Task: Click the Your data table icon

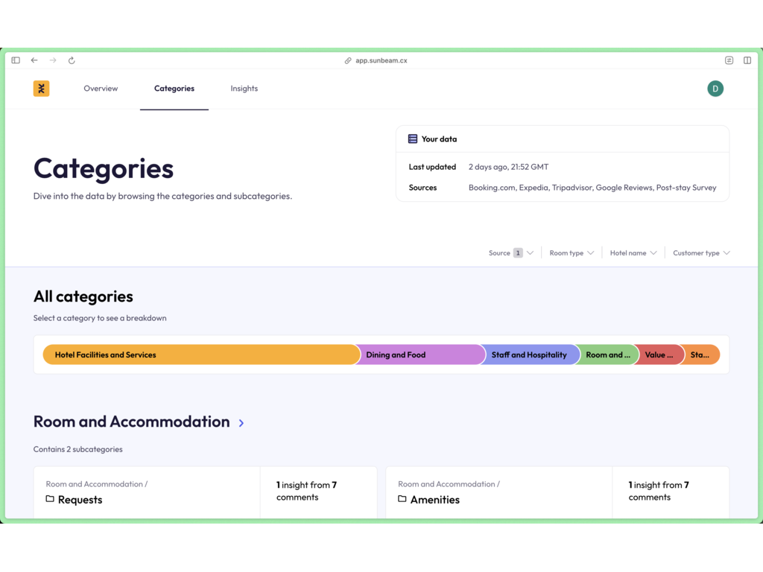Action: (413, 139)
